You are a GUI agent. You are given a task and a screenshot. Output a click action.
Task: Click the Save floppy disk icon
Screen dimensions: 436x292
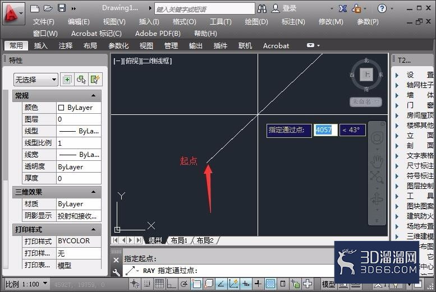pyautogui.click(x=62, y=8)
